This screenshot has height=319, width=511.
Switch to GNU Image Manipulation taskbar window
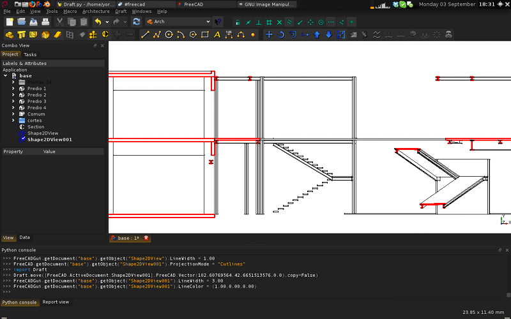266,4
